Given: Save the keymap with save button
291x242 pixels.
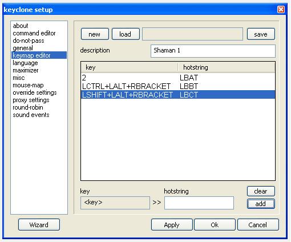Looking at the screenshot, I should (x=261, y=34).
